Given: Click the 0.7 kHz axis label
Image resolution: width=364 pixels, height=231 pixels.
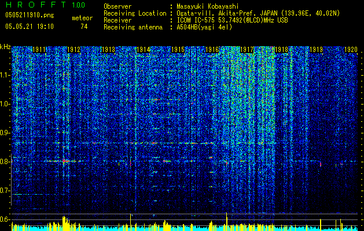Looking at the screenshot, I should 5,191.
